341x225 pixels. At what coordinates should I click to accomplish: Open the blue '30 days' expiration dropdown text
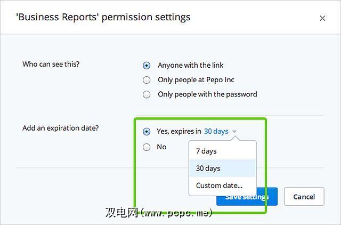click(x=216, y=131)
